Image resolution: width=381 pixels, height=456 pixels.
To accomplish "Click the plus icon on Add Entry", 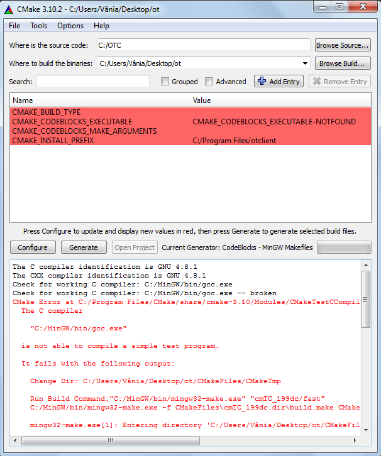I will 262,81.
